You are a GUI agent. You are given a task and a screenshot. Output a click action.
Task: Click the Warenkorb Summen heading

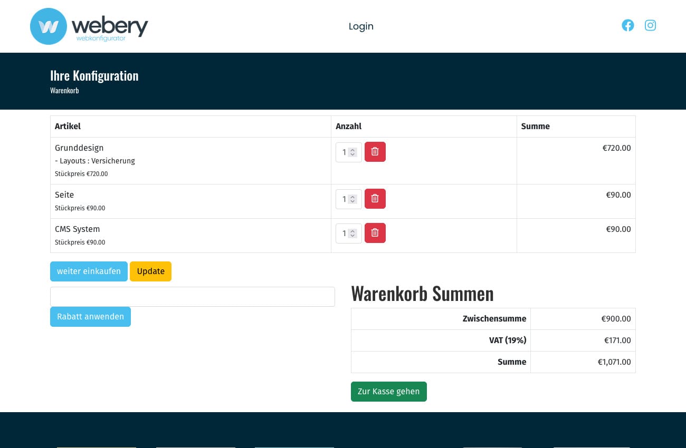[x=422, y=294]
